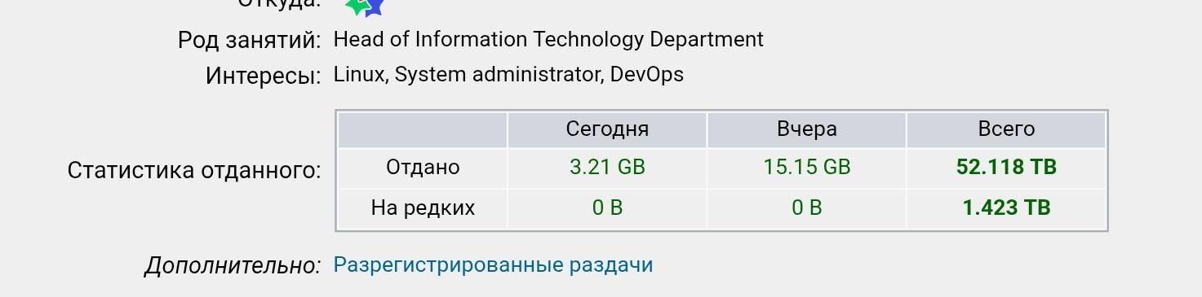The width and height of the screenshot is (1202, 297).
Task: Click the 3.21 GB value for today
Action: click(607, 168)
